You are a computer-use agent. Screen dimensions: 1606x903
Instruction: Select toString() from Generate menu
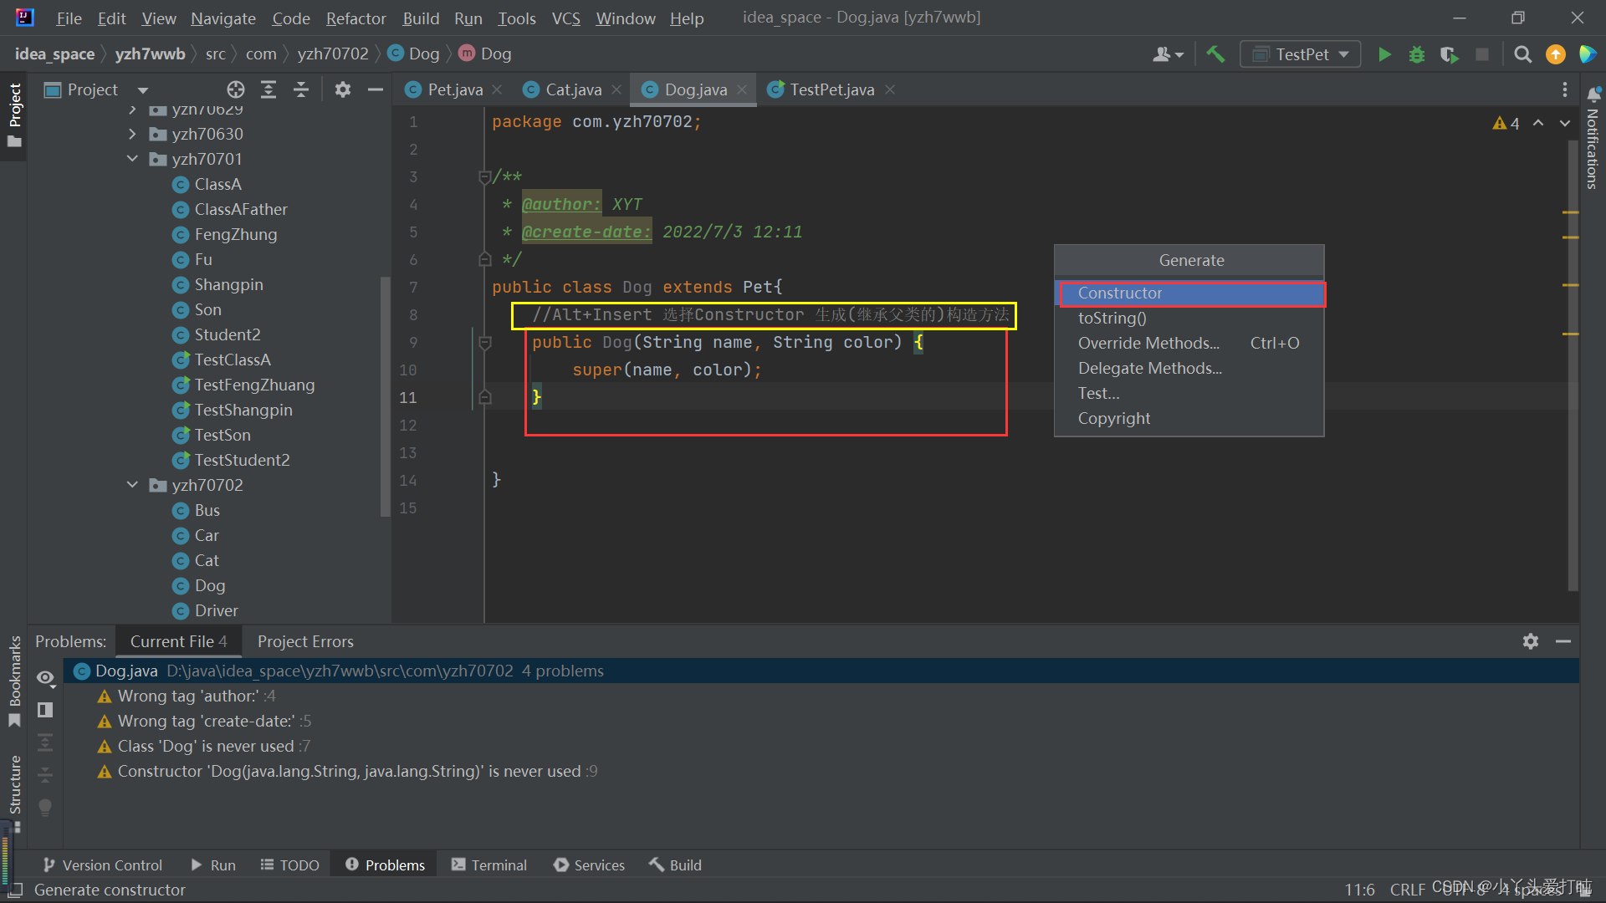(1111, 318)
